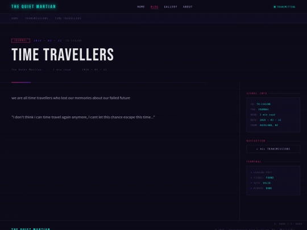
Task: Click the Navigation section heading
Action: tap(256, 141)
